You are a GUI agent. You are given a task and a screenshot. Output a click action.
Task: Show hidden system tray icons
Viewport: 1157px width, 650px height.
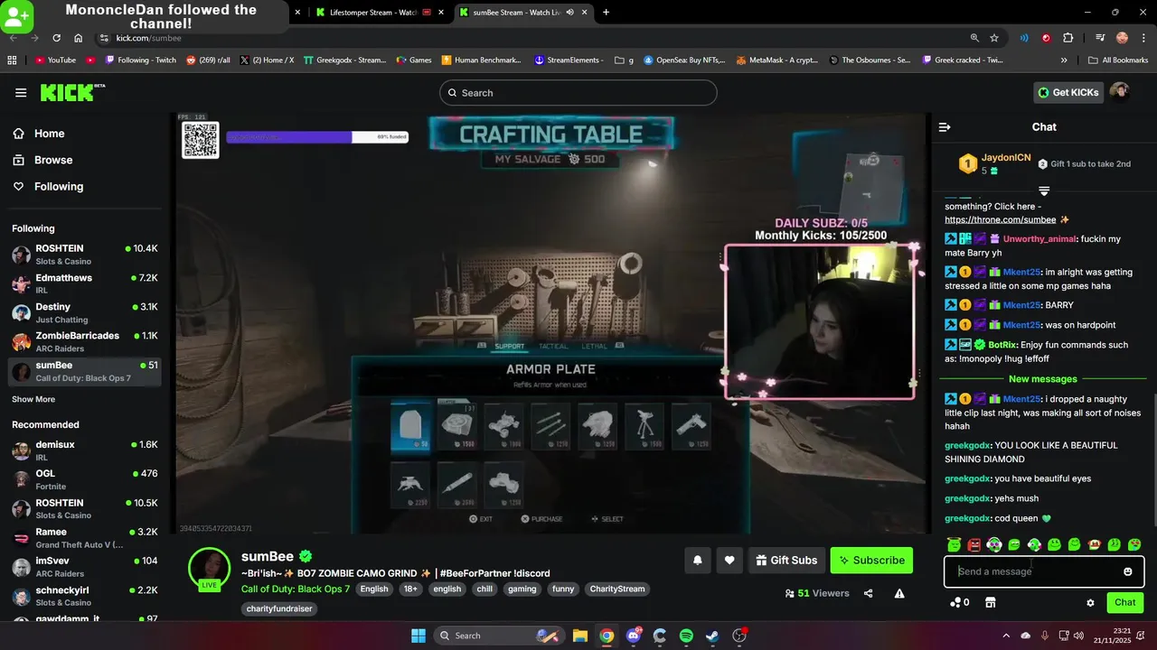[1006, 636]
